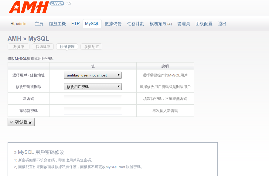Click the AMH logo
The height and width of the screenshot is (176, 269).
click(29, 7)
